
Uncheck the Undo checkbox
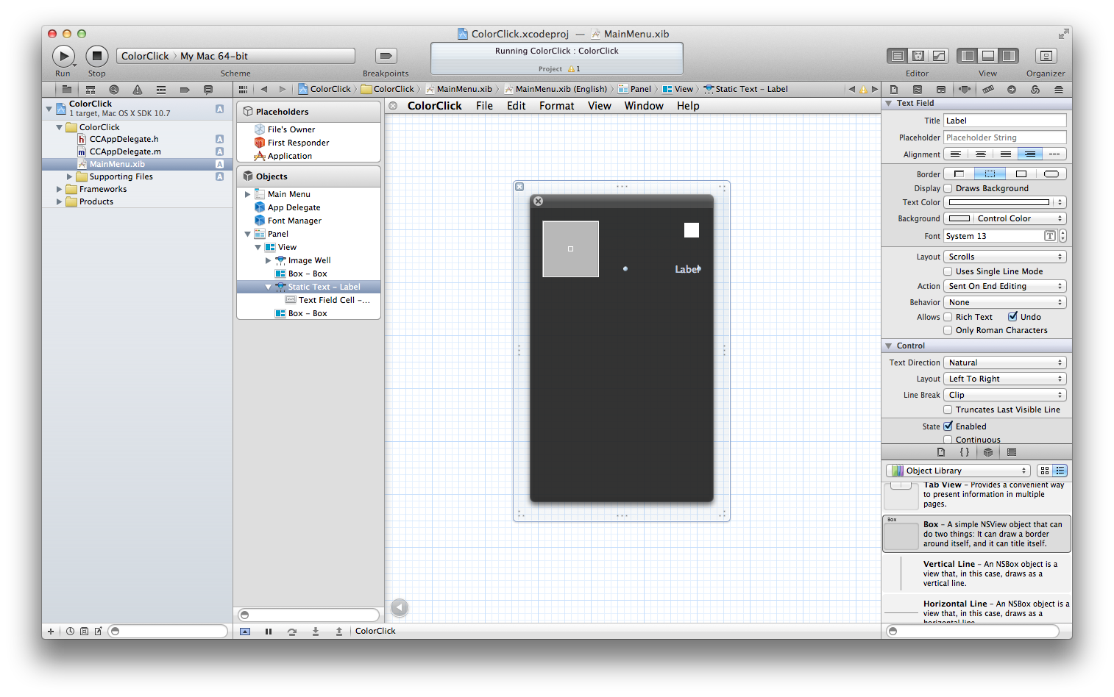click(1012, 317)
